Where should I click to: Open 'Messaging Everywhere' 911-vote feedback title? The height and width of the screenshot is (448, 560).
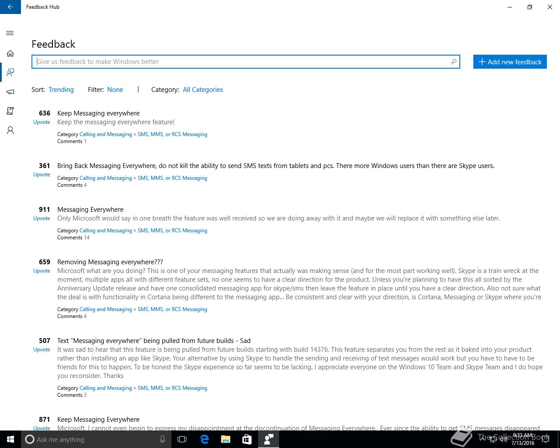point(90,210)
